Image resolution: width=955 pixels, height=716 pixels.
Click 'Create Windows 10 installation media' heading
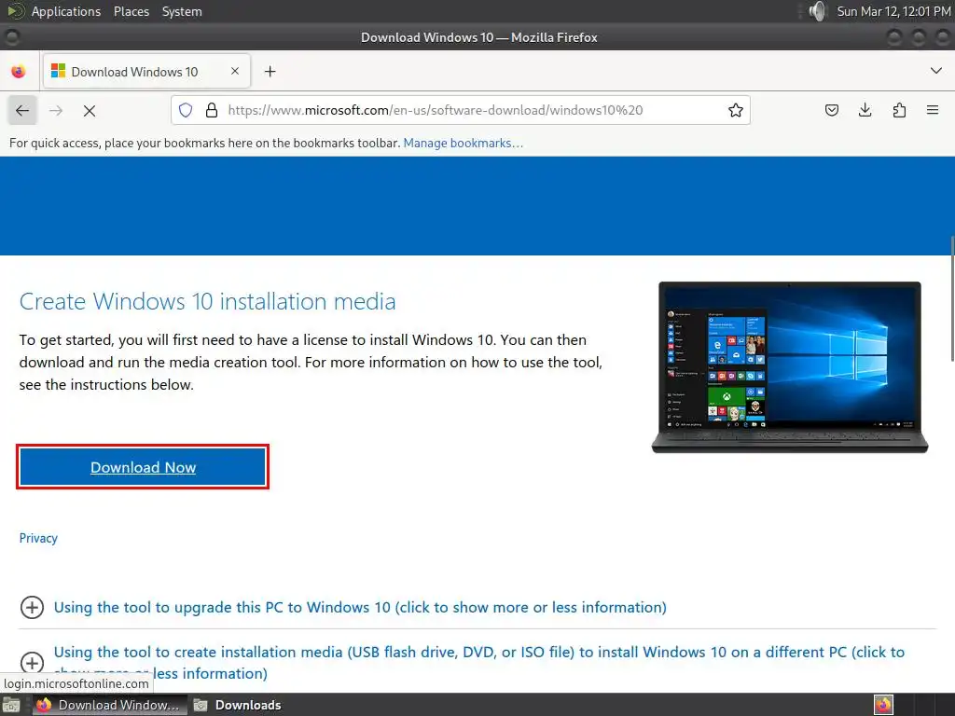208,301
